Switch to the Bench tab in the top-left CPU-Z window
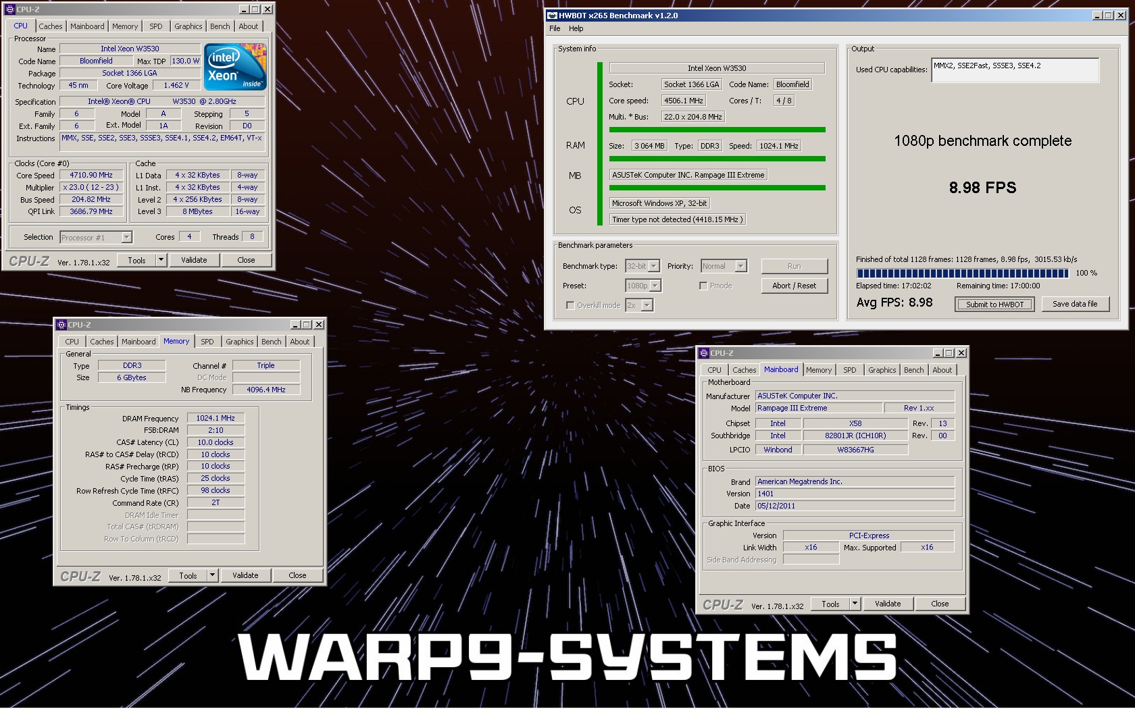This screenshot has height=709, width=1135. [x=220, y=26]
